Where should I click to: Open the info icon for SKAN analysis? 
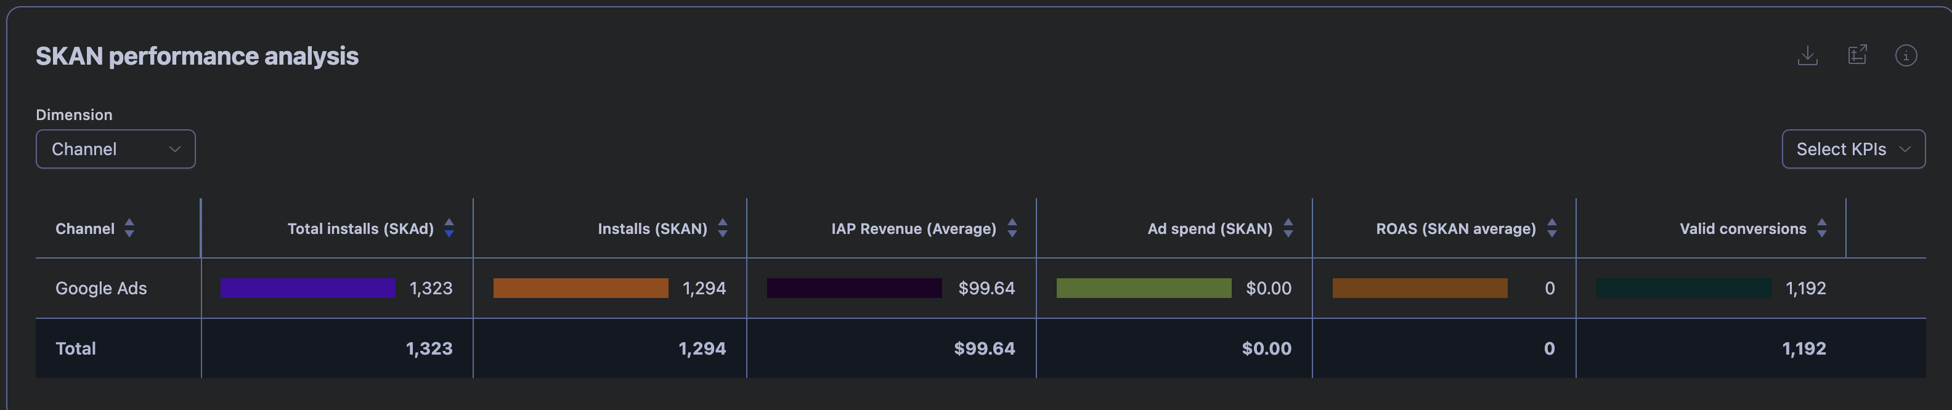point(1906,55)
